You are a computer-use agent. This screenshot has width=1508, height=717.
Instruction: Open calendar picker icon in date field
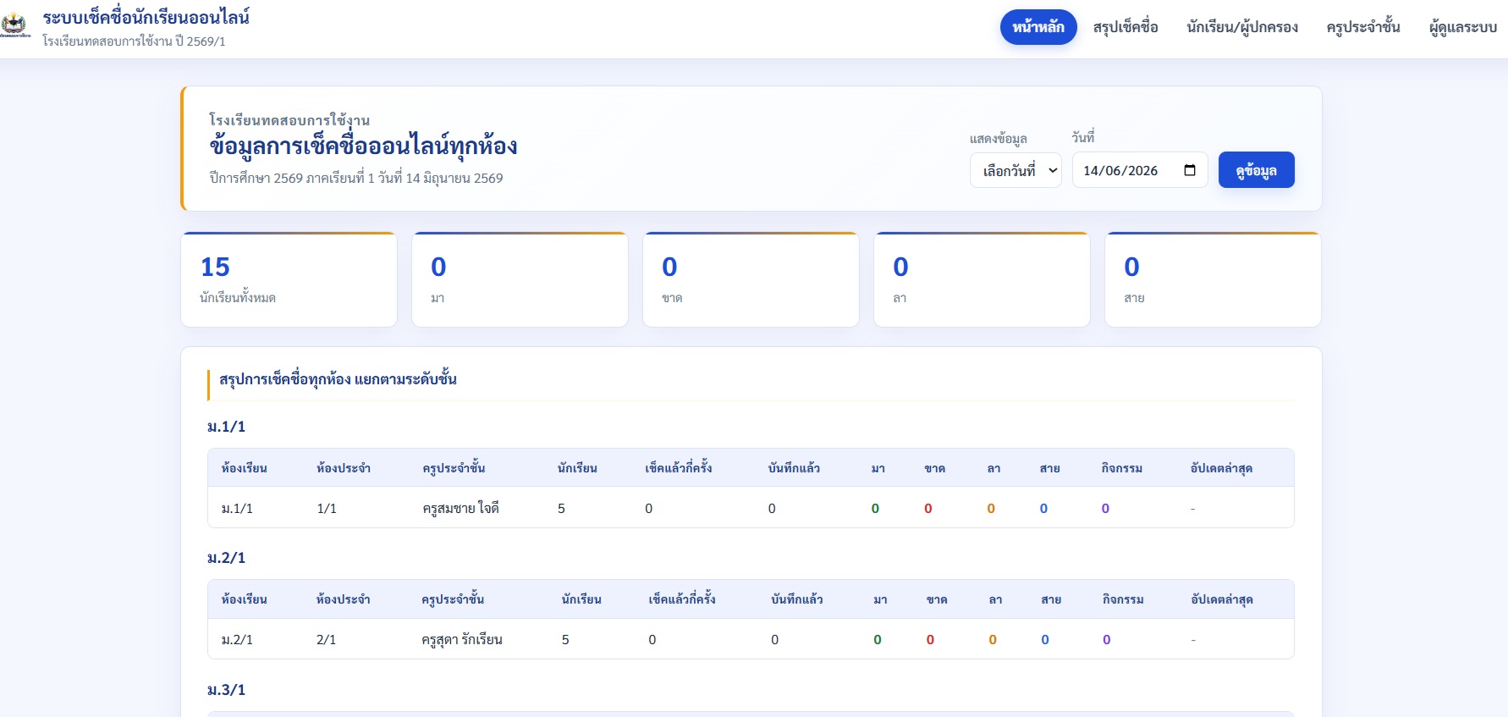(1189, 170)
